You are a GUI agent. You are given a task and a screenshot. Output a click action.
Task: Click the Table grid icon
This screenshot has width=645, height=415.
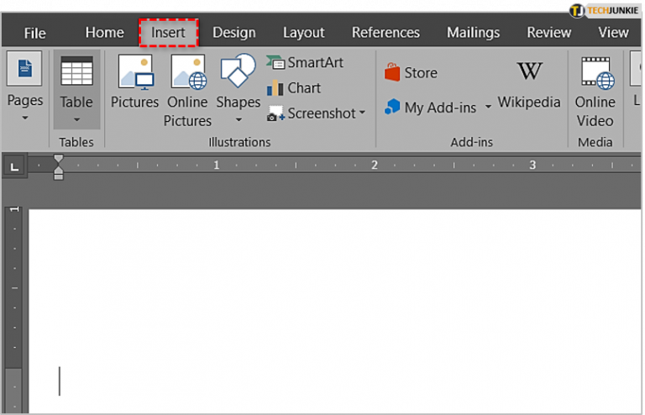76,72
